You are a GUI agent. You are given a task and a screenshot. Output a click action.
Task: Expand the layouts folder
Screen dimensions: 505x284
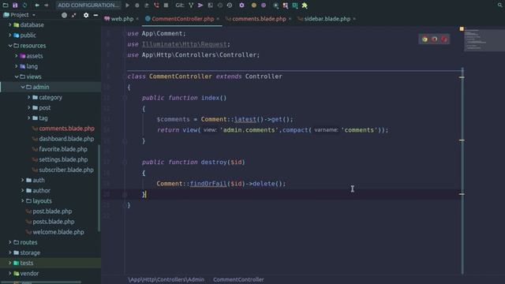pos(23,200)
